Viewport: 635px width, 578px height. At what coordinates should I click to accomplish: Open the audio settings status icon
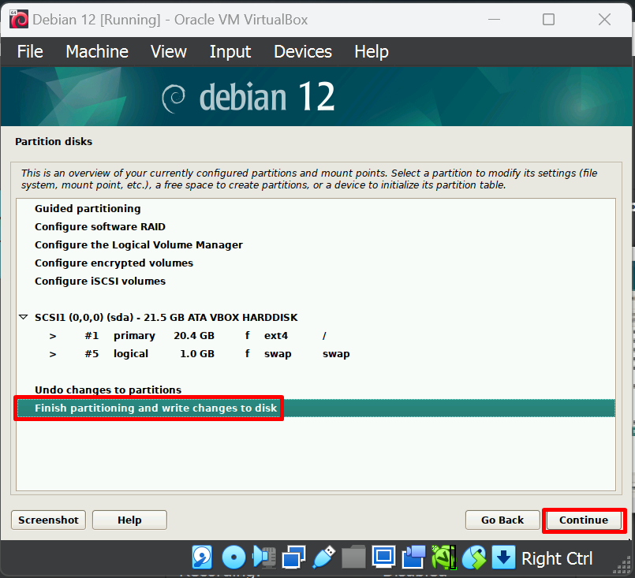point(264,557)
